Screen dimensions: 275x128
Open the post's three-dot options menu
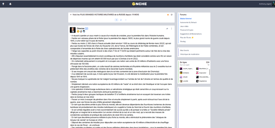pos(172,29)
